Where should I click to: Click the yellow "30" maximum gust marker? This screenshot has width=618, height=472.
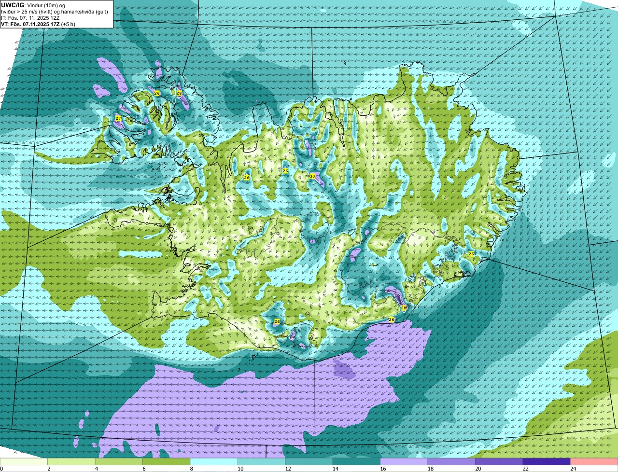pyautogui.click(x=312, y=176)
